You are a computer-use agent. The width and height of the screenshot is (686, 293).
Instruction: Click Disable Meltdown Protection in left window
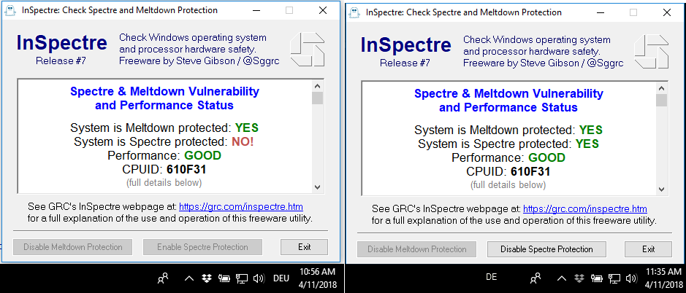click(72, 247)
